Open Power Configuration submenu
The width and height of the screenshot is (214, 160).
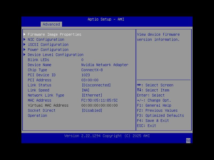[48, 50]
